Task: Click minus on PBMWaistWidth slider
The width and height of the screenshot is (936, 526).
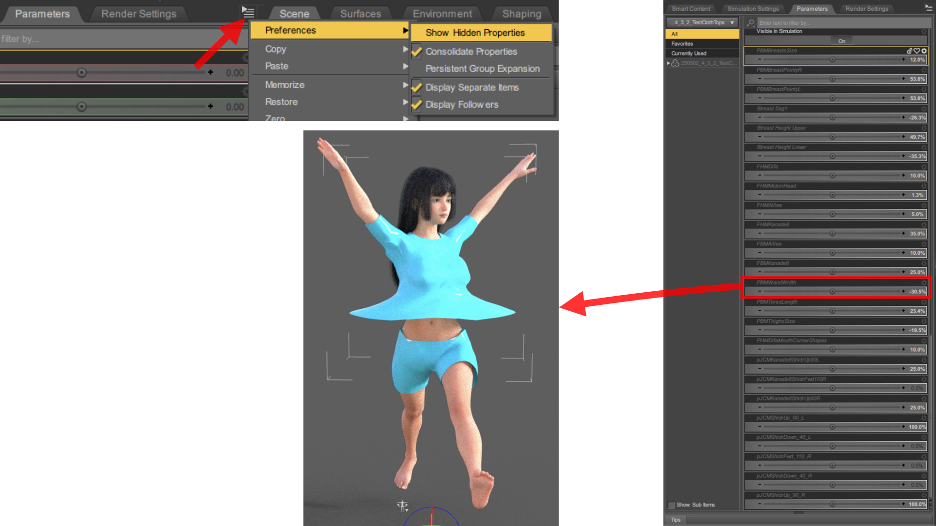Action: point(760,291)
